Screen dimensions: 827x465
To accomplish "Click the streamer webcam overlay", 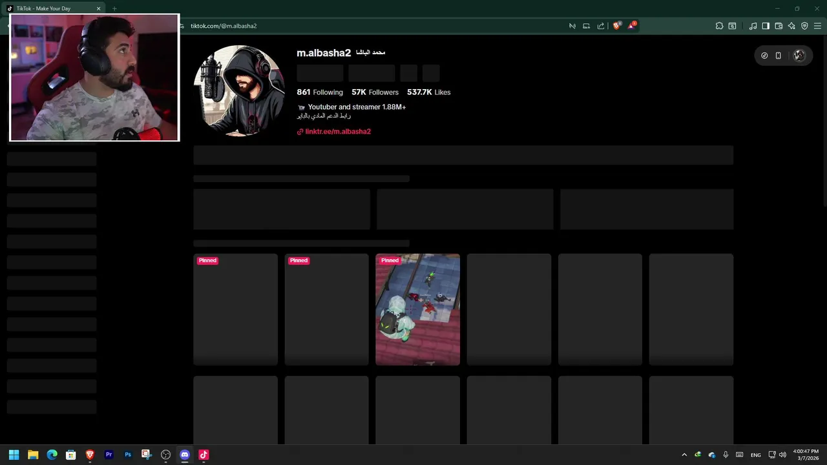I will point(94,77).
